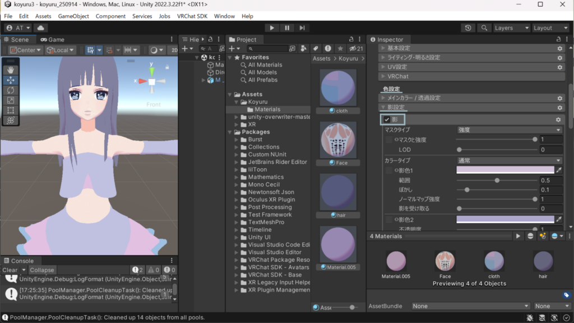This screenshot has height=323, width=574.
Task: Select the Face material thumbnail in Project
Action: point(339,140)
